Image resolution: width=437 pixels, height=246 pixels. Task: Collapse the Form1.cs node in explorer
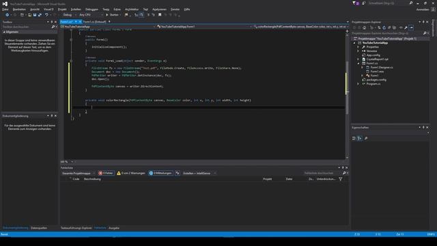pyautogui.click(x=358, y=64)
